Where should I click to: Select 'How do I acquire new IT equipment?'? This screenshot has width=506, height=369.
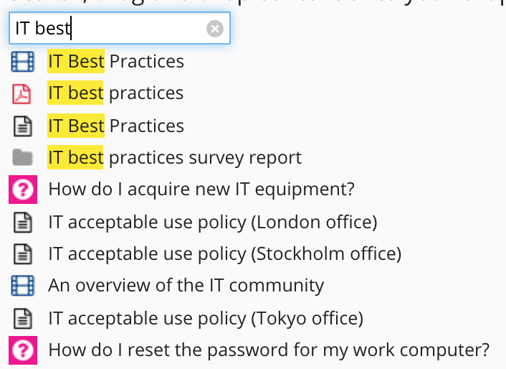pos(201,190)
